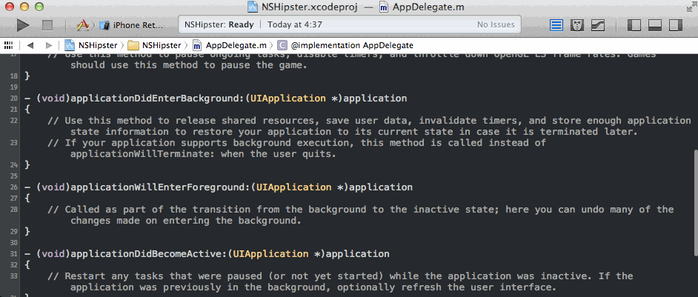Click line number 26 in gutter
The width and height of the screenshot is (698, 297).
[x=13, y=187]
